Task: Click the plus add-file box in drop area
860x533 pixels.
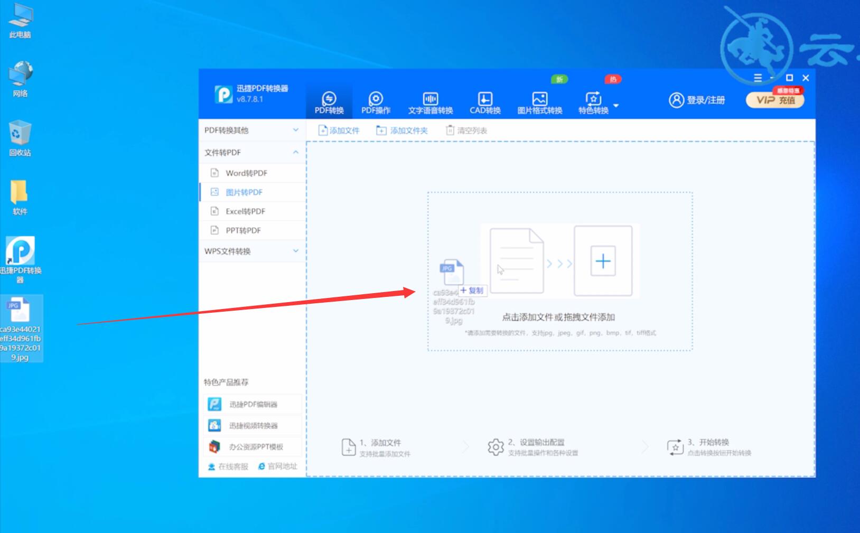Action: (603, 261)
